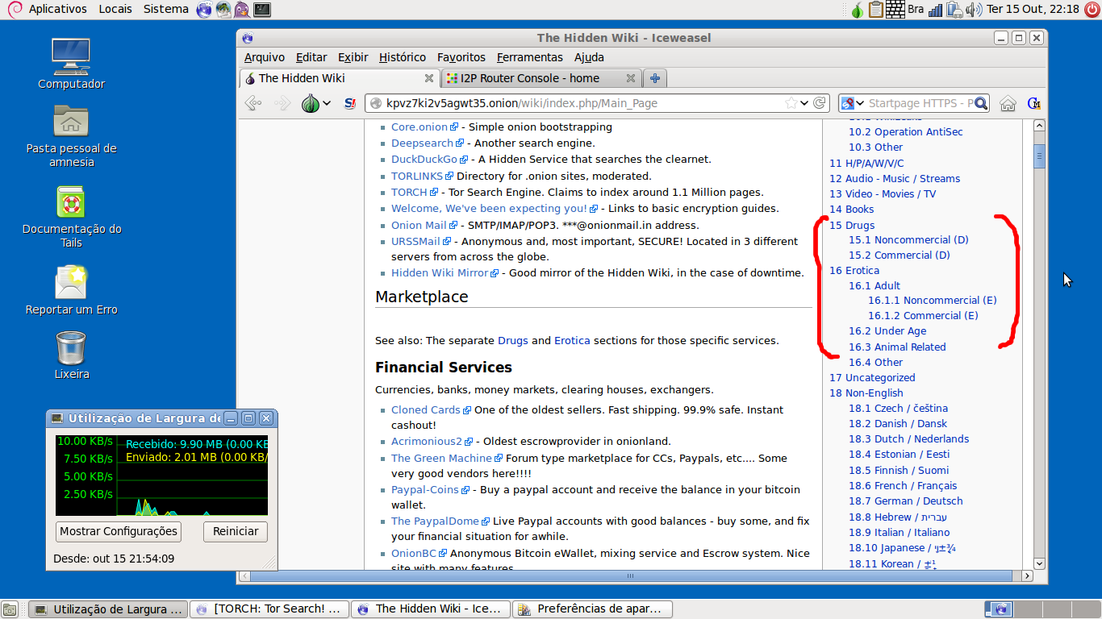1102x619 pixels.
Task: Open the mail client launcher in top panel
Action: tap(223, 10)
